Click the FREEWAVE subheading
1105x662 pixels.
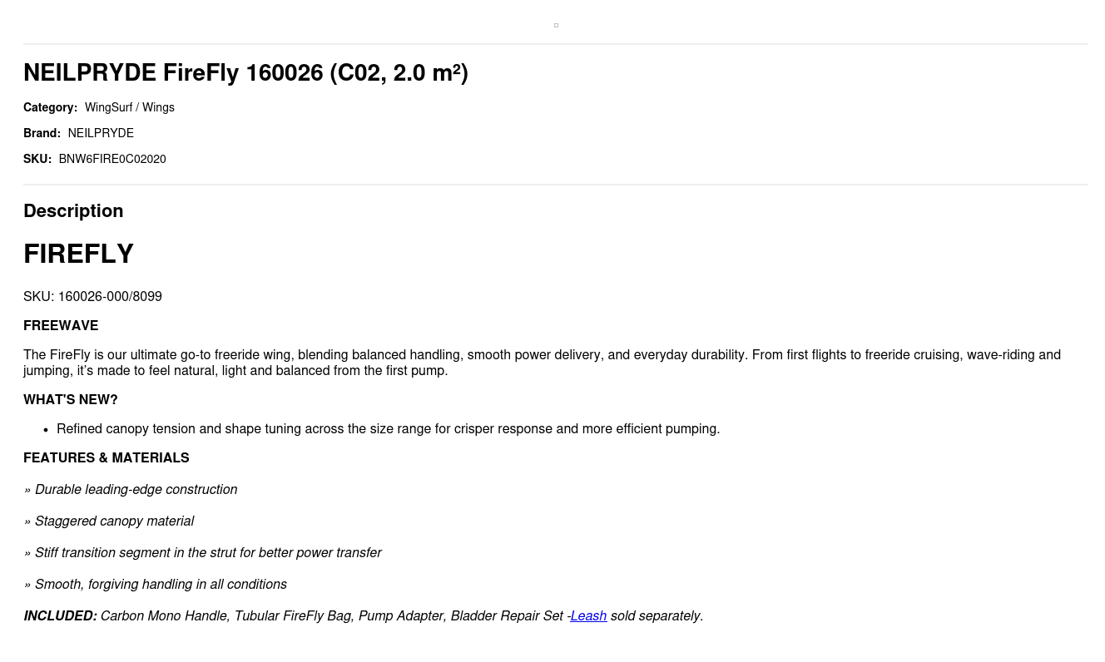pos(61,326)
